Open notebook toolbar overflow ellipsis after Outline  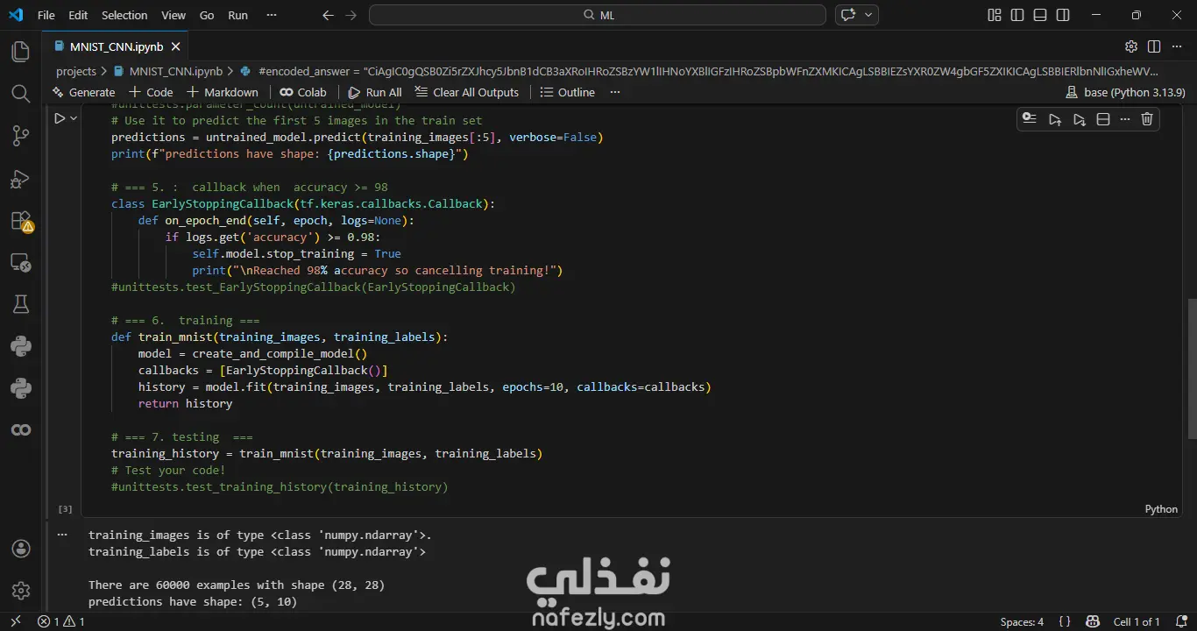tap(614, 92)
